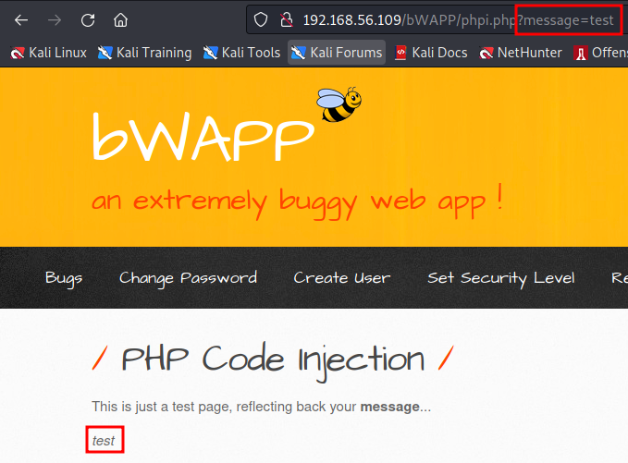Open Change Password in the navigation
Screen dimensions: 628x463
pyautogui.click(x=189, y=278)
